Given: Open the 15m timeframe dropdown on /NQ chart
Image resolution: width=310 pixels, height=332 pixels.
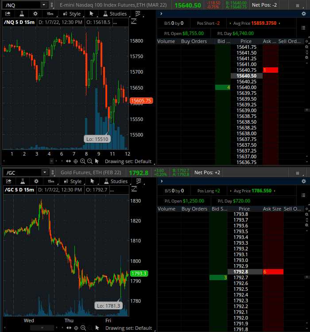Looking at the screenshot, I should (50, 14).
